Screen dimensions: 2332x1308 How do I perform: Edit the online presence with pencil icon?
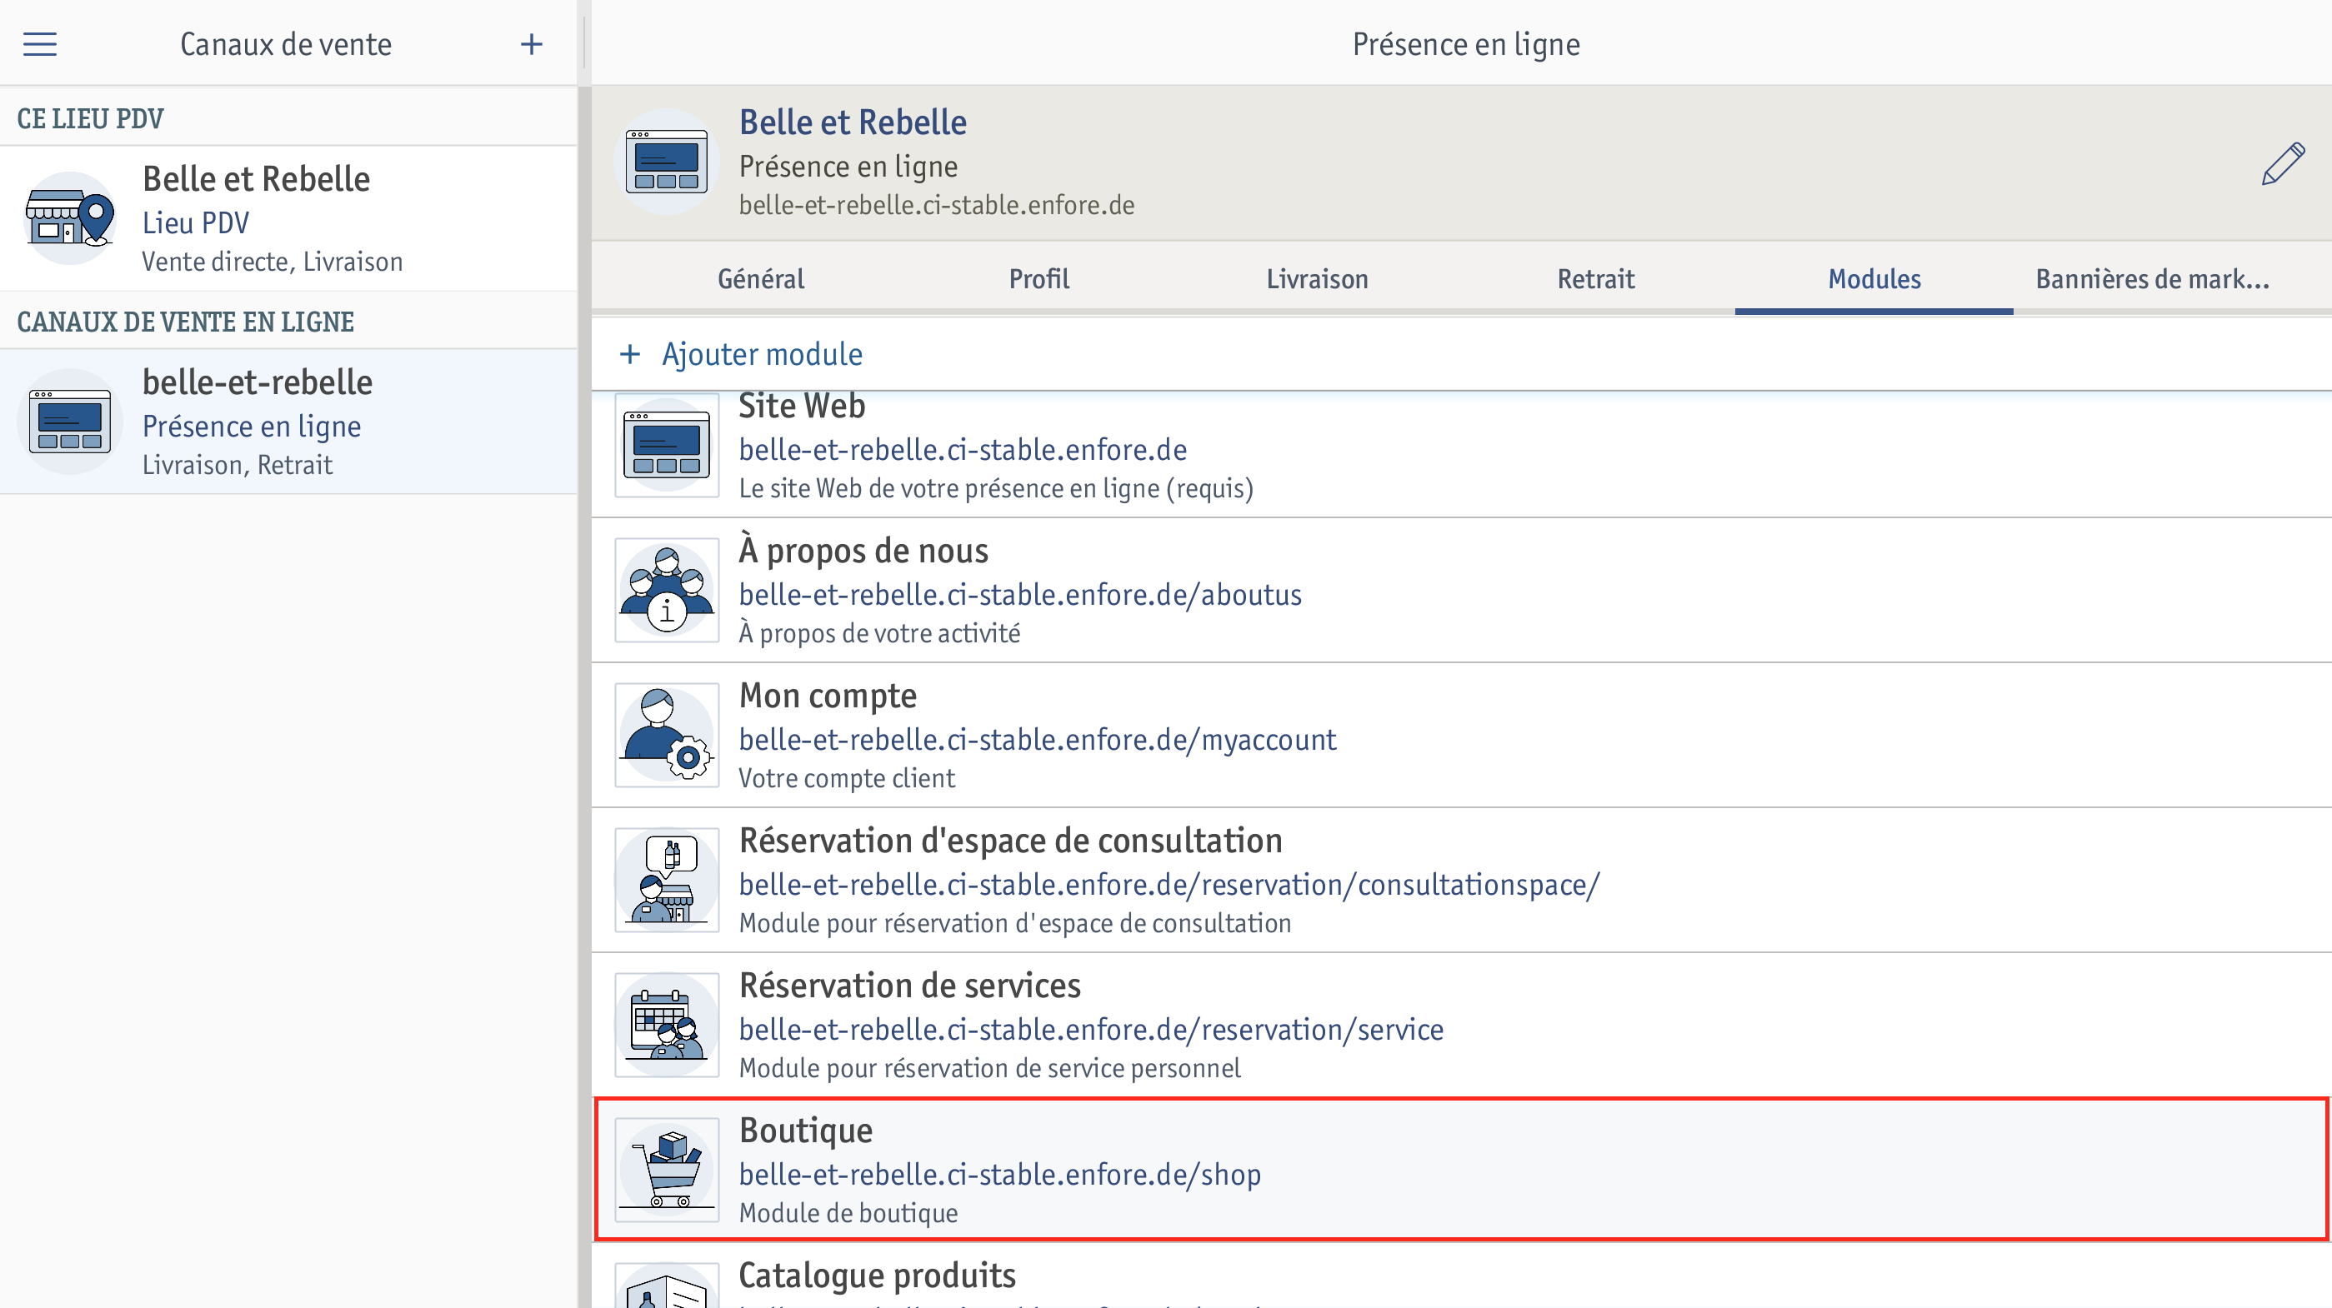(2282, 164)
